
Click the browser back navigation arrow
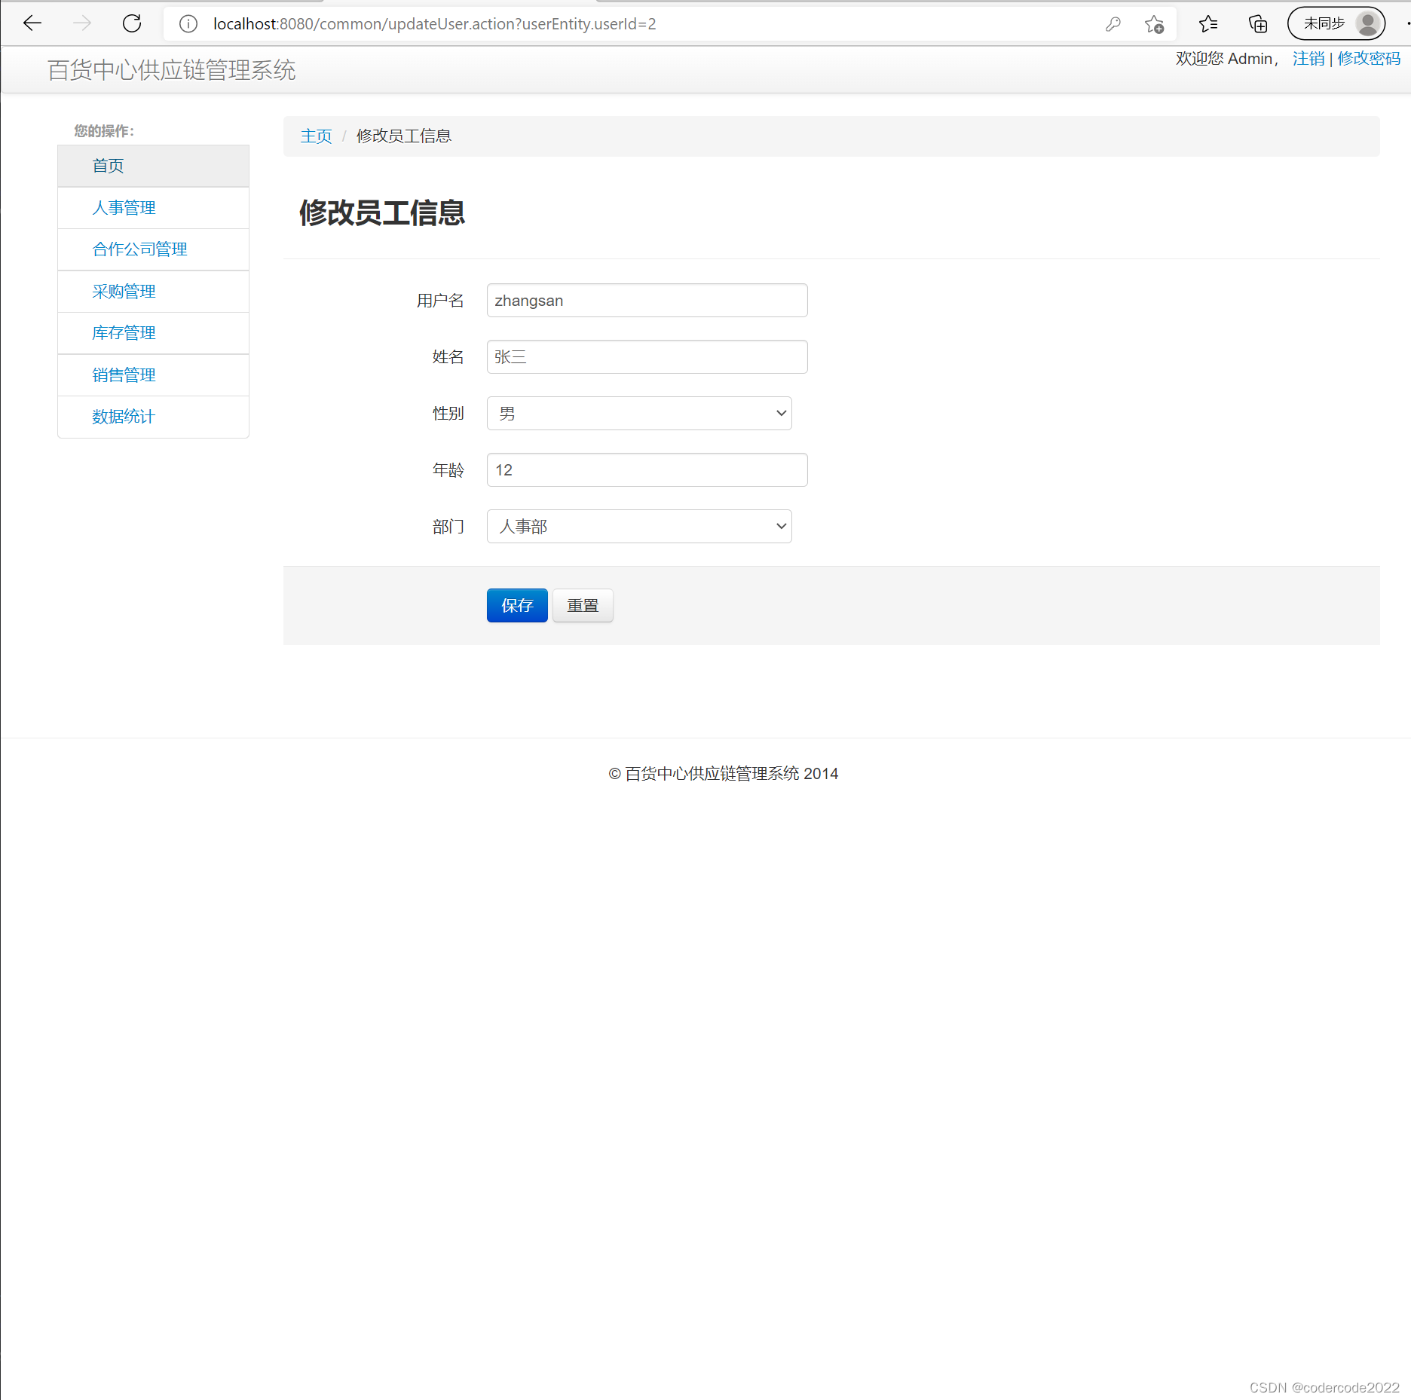point(32,23)
